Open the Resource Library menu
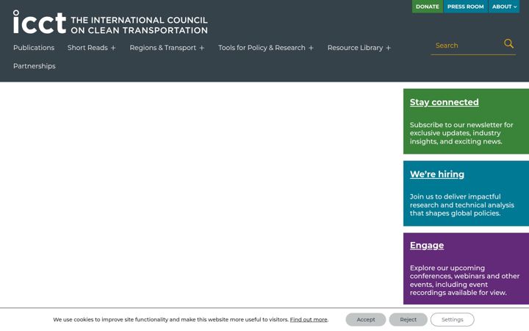Image resolution: width=529 pixels, height=331 pixels. coord(355,48)
